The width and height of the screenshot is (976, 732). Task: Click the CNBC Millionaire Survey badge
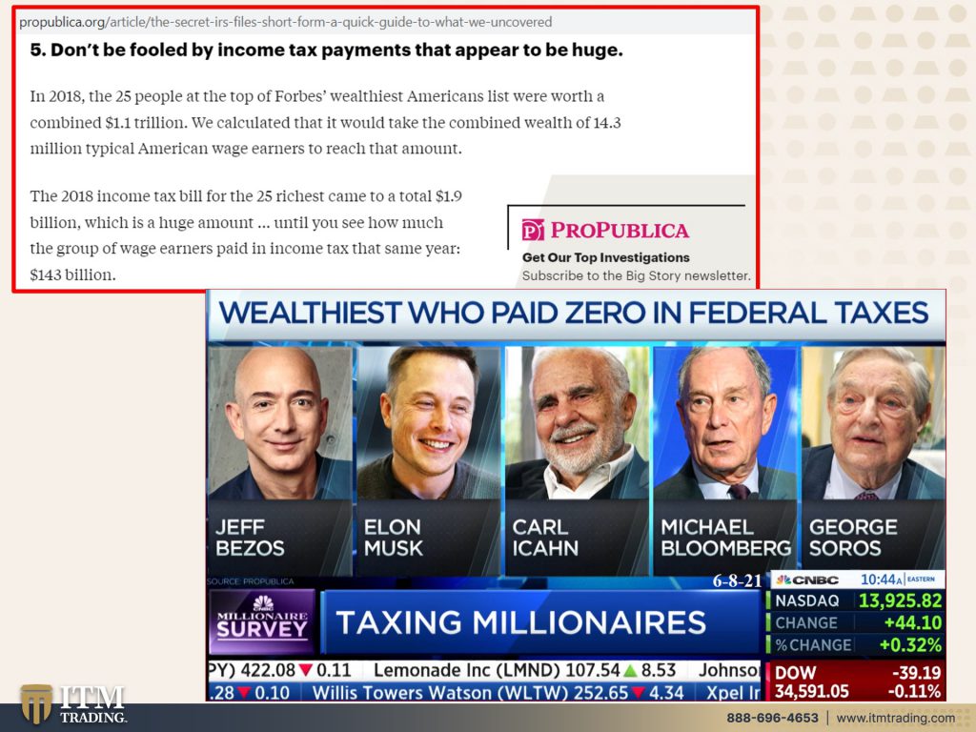pyautogui.click(x=262, y=620)
